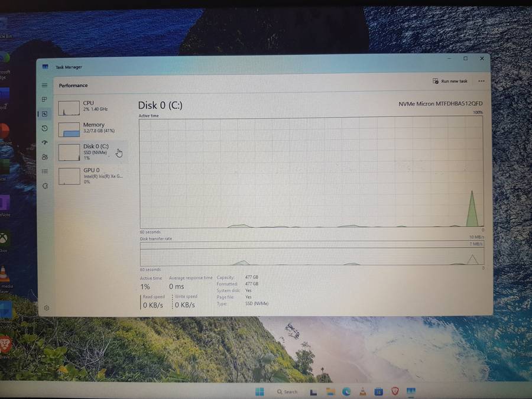Open the Processes page in Task Manager
532x399 pixels.
pos(45,99)
